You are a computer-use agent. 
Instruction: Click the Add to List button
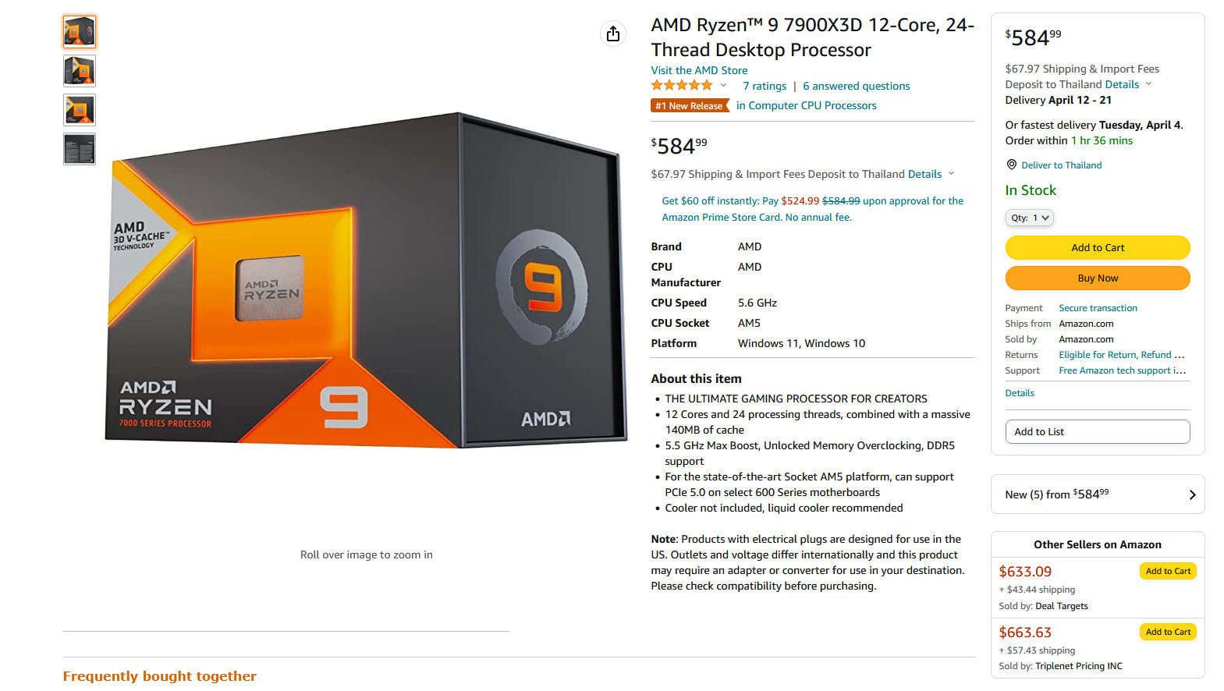coord(1097,431)
